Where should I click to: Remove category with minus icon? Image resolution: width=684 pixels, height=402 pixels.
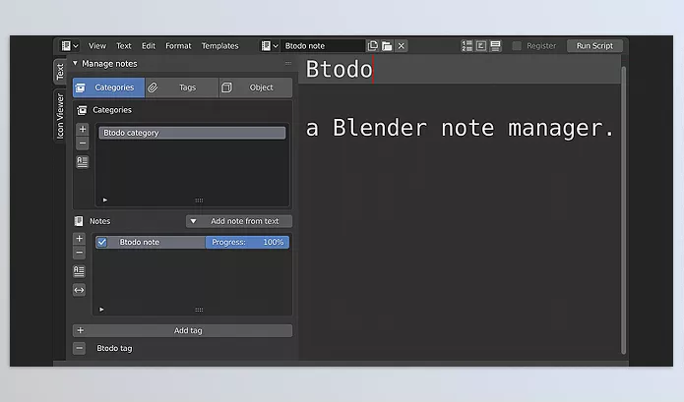coord(83,143)
